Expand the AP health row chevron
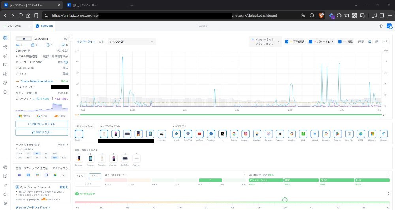395x210 pixels. point(389,194)
